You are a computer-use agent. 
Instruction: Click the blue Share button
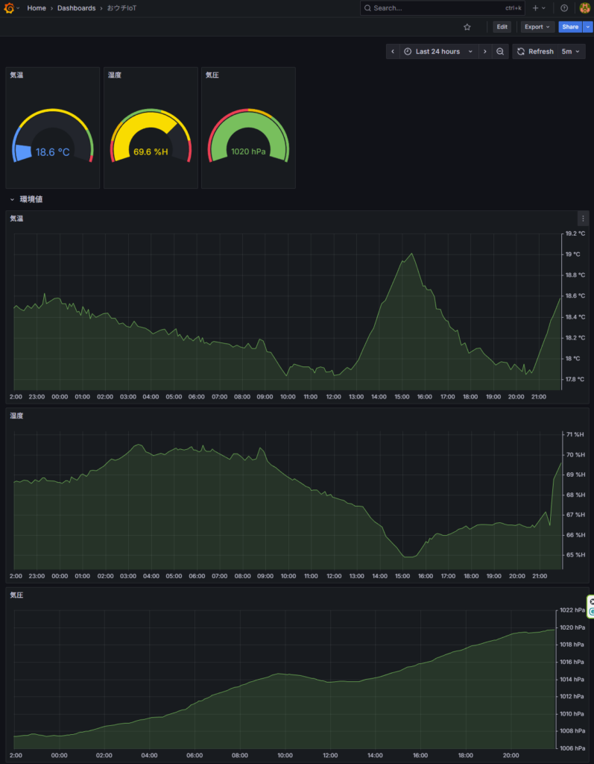click(x=569, y=27)
